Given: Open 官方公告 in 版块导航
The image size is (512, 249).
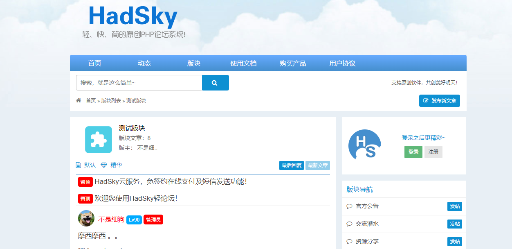Looking at the screenshot, I should (367, 206).
